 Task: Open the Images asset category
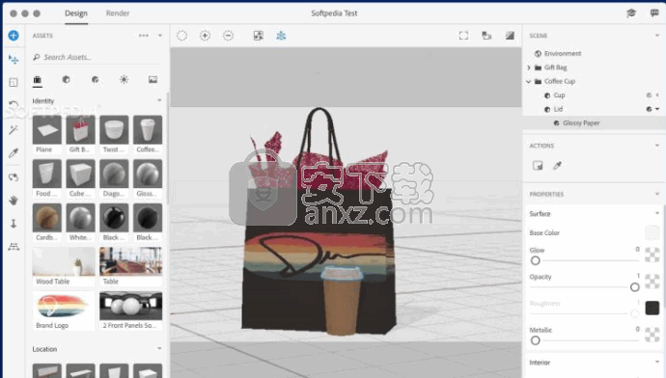[x=153, y=79]
